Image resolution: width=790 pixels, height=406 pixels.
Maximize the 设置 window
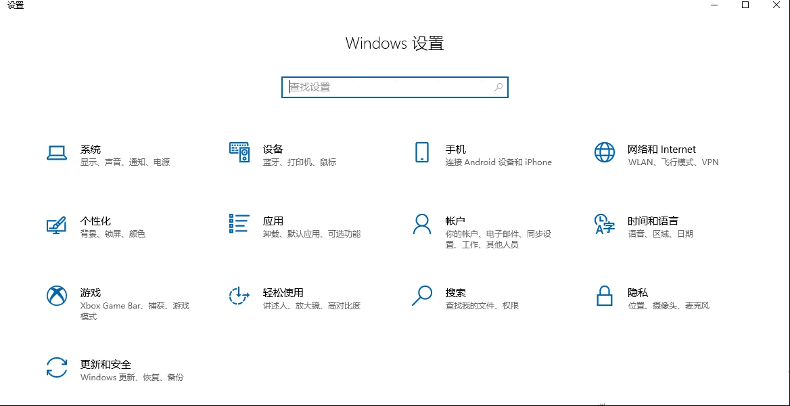(x=745, y=5)
